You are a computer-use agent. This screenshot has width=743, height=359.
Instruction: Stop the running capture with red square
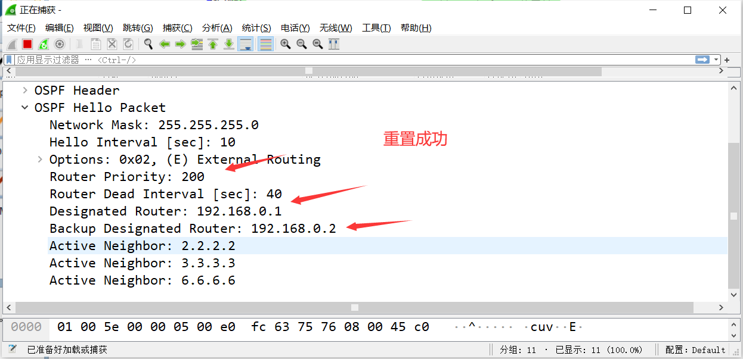pyautogui.click(x=27, y=44)
